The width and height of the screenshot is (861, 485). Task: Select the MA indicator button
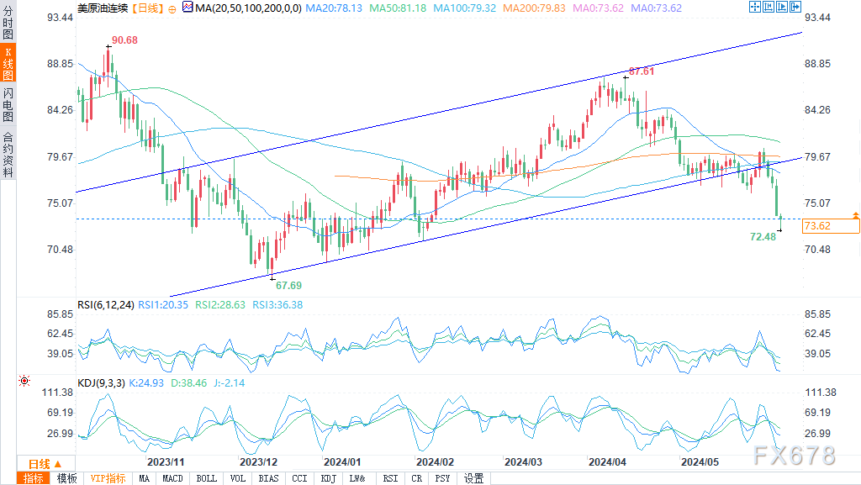(144, 478)
